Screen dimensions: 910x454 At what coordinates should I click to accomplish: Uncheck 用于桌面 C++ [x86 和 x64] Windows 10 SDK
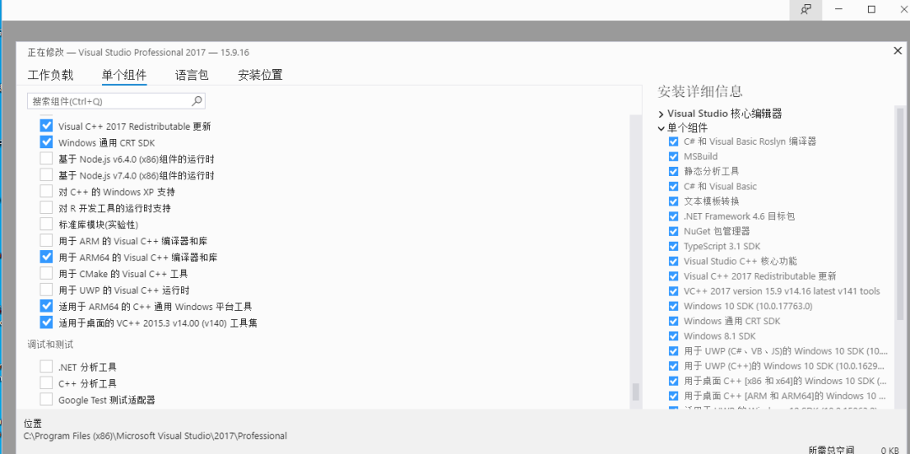click(673, 381)
